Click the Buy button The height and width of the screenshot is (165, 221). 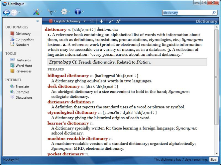coord(213,159)
